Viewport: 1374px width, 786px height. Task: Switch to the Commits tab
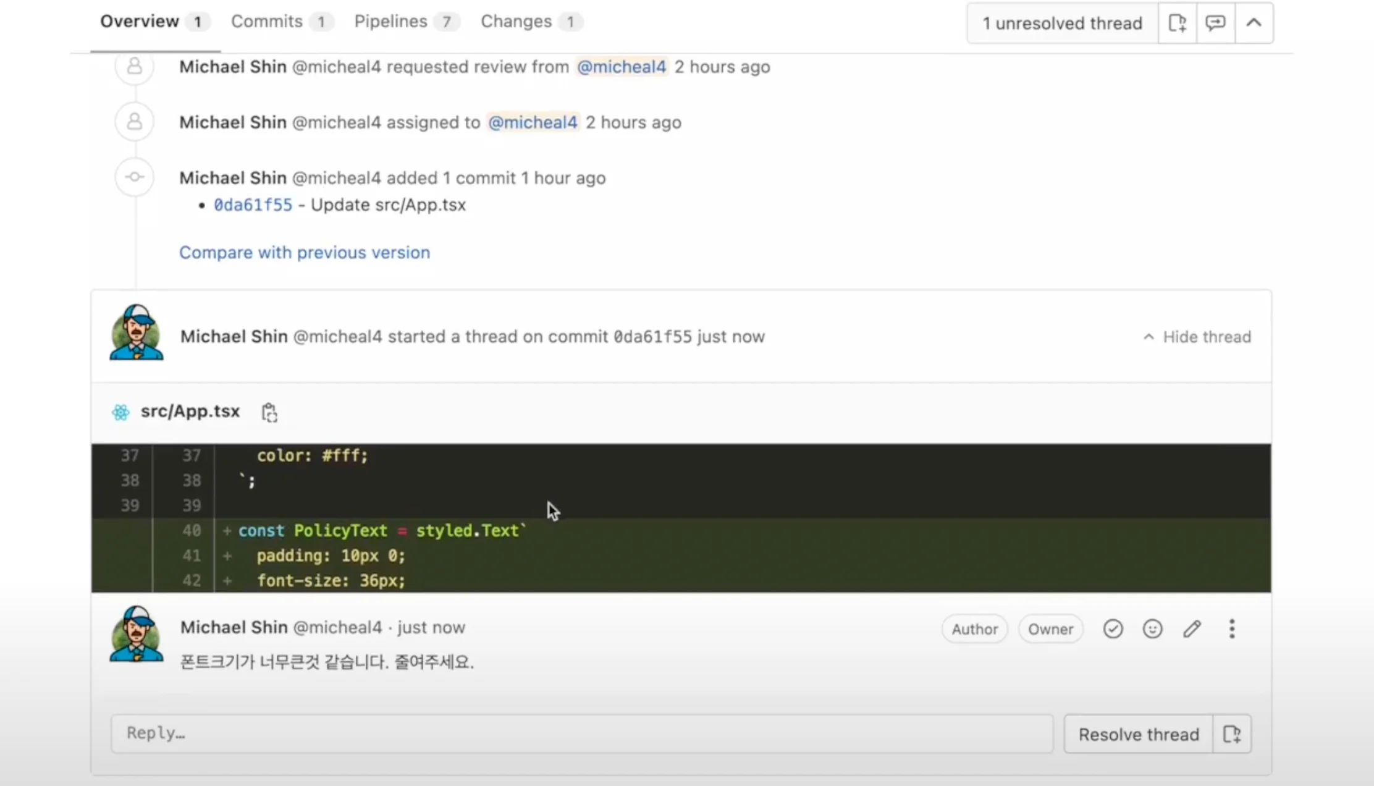click(x=267, y=22)
